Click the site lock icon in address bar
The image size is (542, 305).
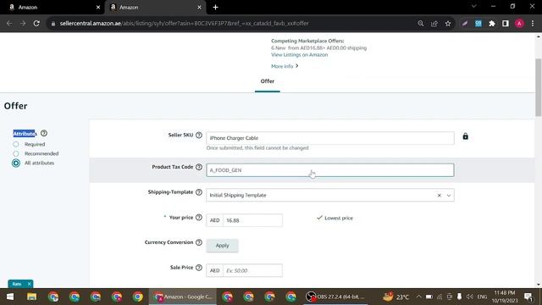tap(53, 24)
